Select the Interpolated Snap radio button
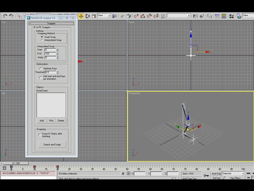This screenshot has width=254, height=191. 42,40
